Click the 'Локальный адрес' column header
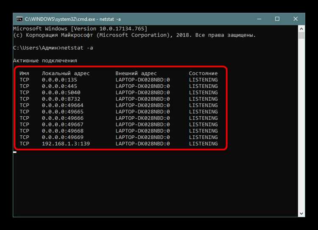This screenshot has height=230, width=318. [x=66, y=73]
